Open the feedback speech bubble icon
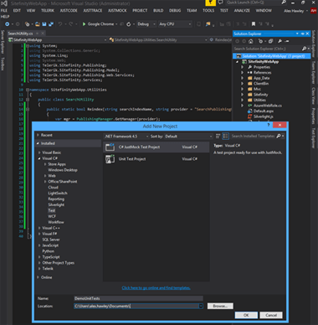The width and height of the screenshot is (318, 325). pos(221,3)
